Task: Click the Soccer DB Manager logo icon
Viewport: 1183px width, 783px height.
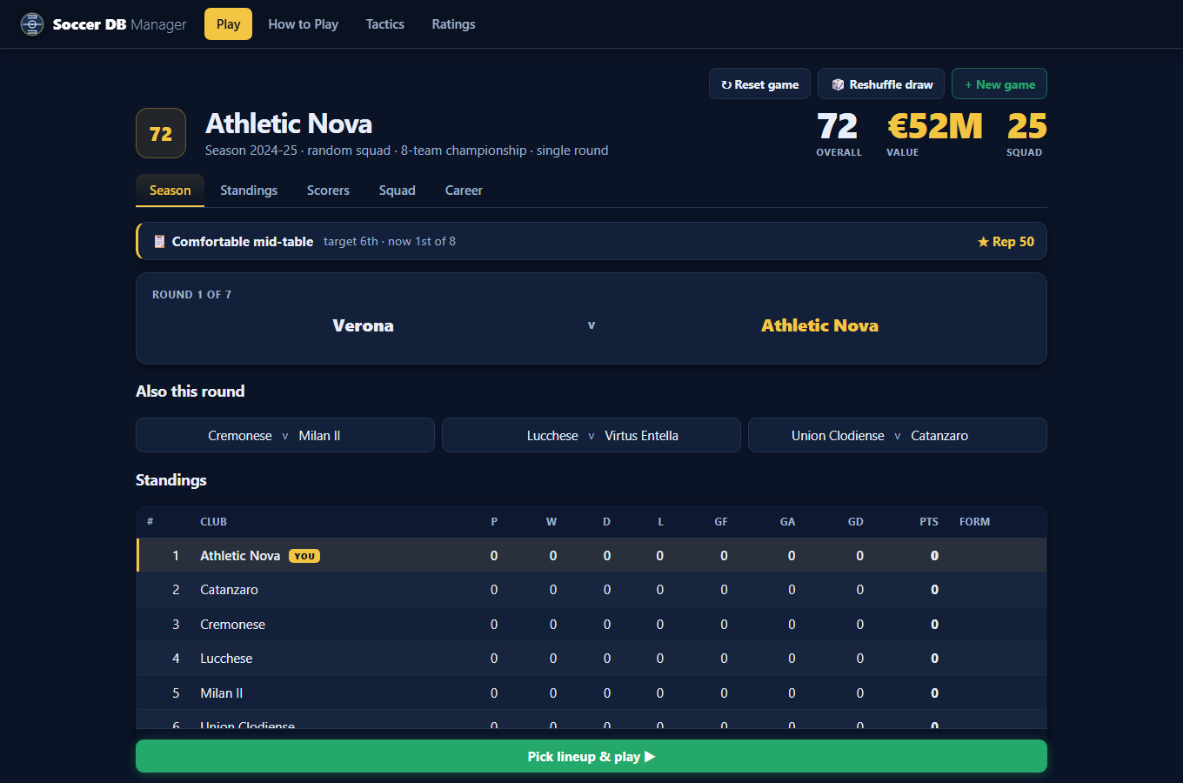Action: click(32, 24)
